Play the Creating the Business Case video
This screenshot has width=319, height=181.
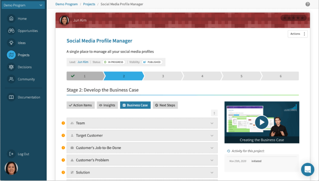[262, 122]
